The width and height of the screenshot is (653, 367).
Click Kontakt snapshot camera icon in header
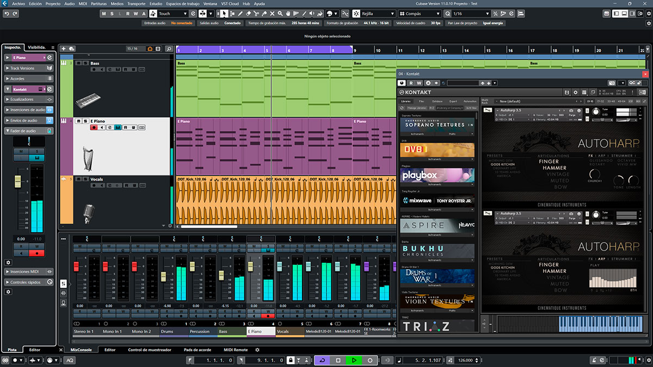pyautogui.click(x=612, y=83)
